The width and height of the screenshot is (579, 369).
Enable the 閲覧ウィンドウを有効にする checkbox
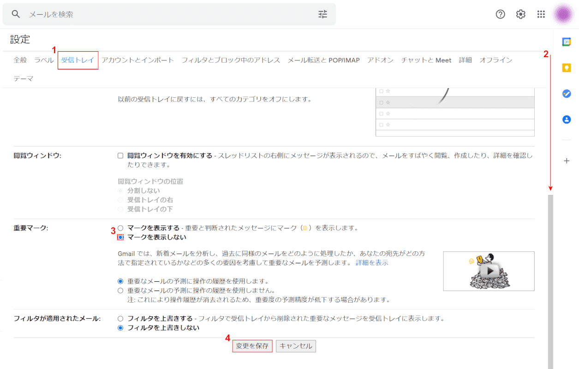(120, 156)
